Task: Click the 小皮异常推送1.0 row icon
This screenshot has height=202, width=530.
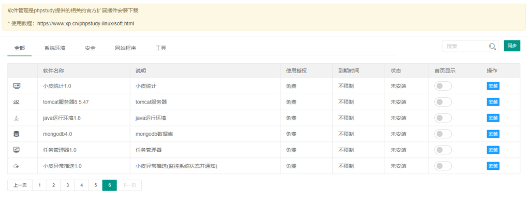Action: click(17, 166)
